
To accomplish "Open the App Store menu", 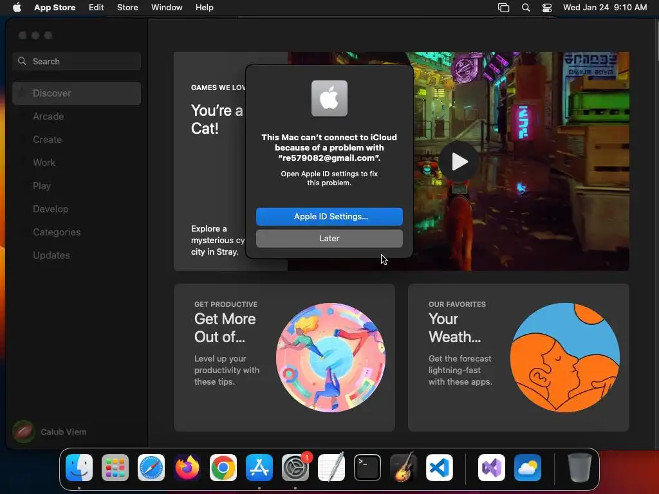I will pyautogui.click(x=55, y=7).
